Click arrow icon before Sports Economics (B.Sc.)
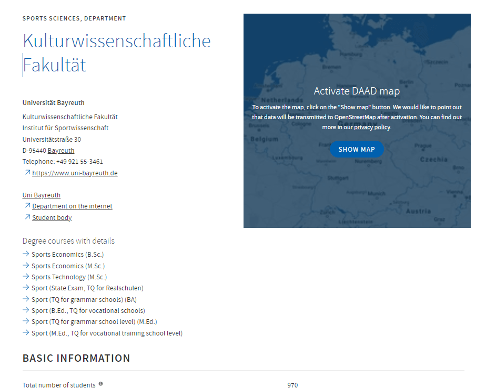This screenshot has width=496, height=388. (26, 254)
